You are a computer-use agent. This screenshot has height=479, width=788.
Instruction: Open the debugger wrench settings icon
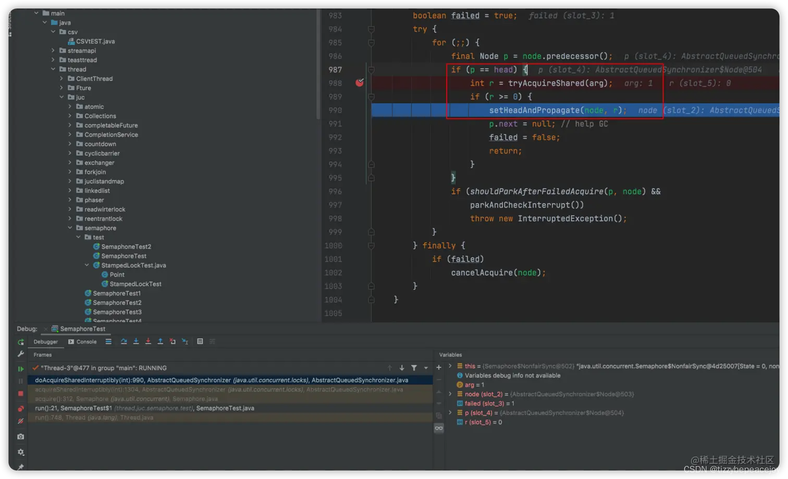pyautogui.click(x=21, y=354)
